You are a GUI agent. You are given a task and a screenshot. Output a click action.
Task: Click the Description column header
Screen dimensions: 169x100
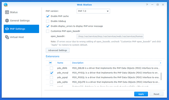[x=78, y=63]
